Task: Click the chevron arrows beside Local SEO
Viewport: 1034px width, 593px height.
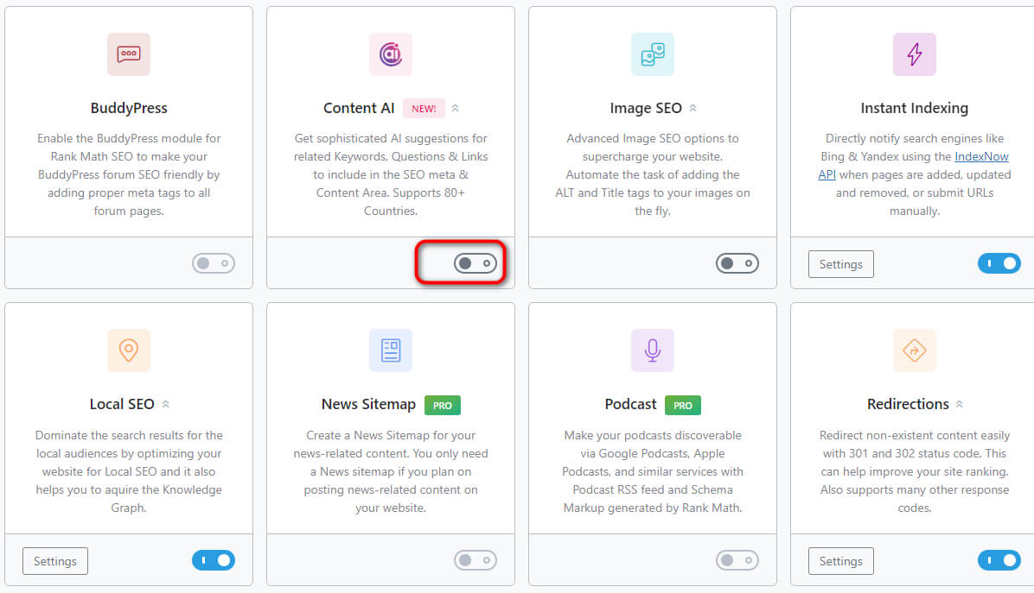Action: 166,404
